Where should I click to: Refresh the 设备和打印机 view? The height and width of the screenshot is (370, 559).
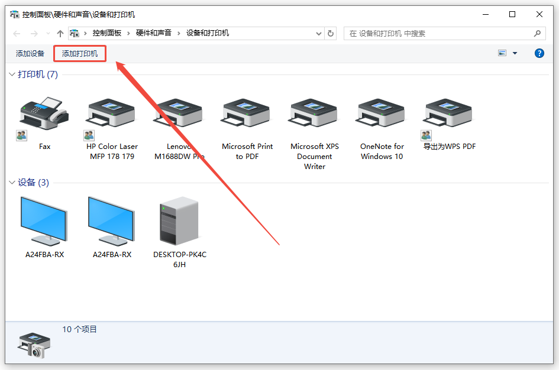331,34
